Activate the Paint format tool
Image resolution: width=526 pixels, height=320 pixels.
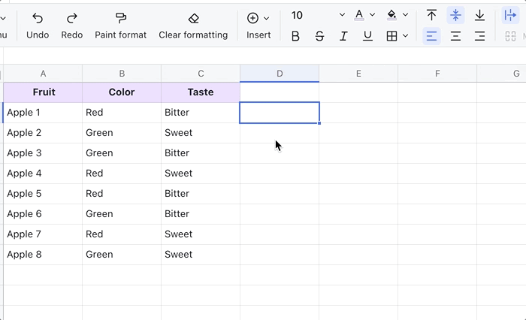click(120, 18)
